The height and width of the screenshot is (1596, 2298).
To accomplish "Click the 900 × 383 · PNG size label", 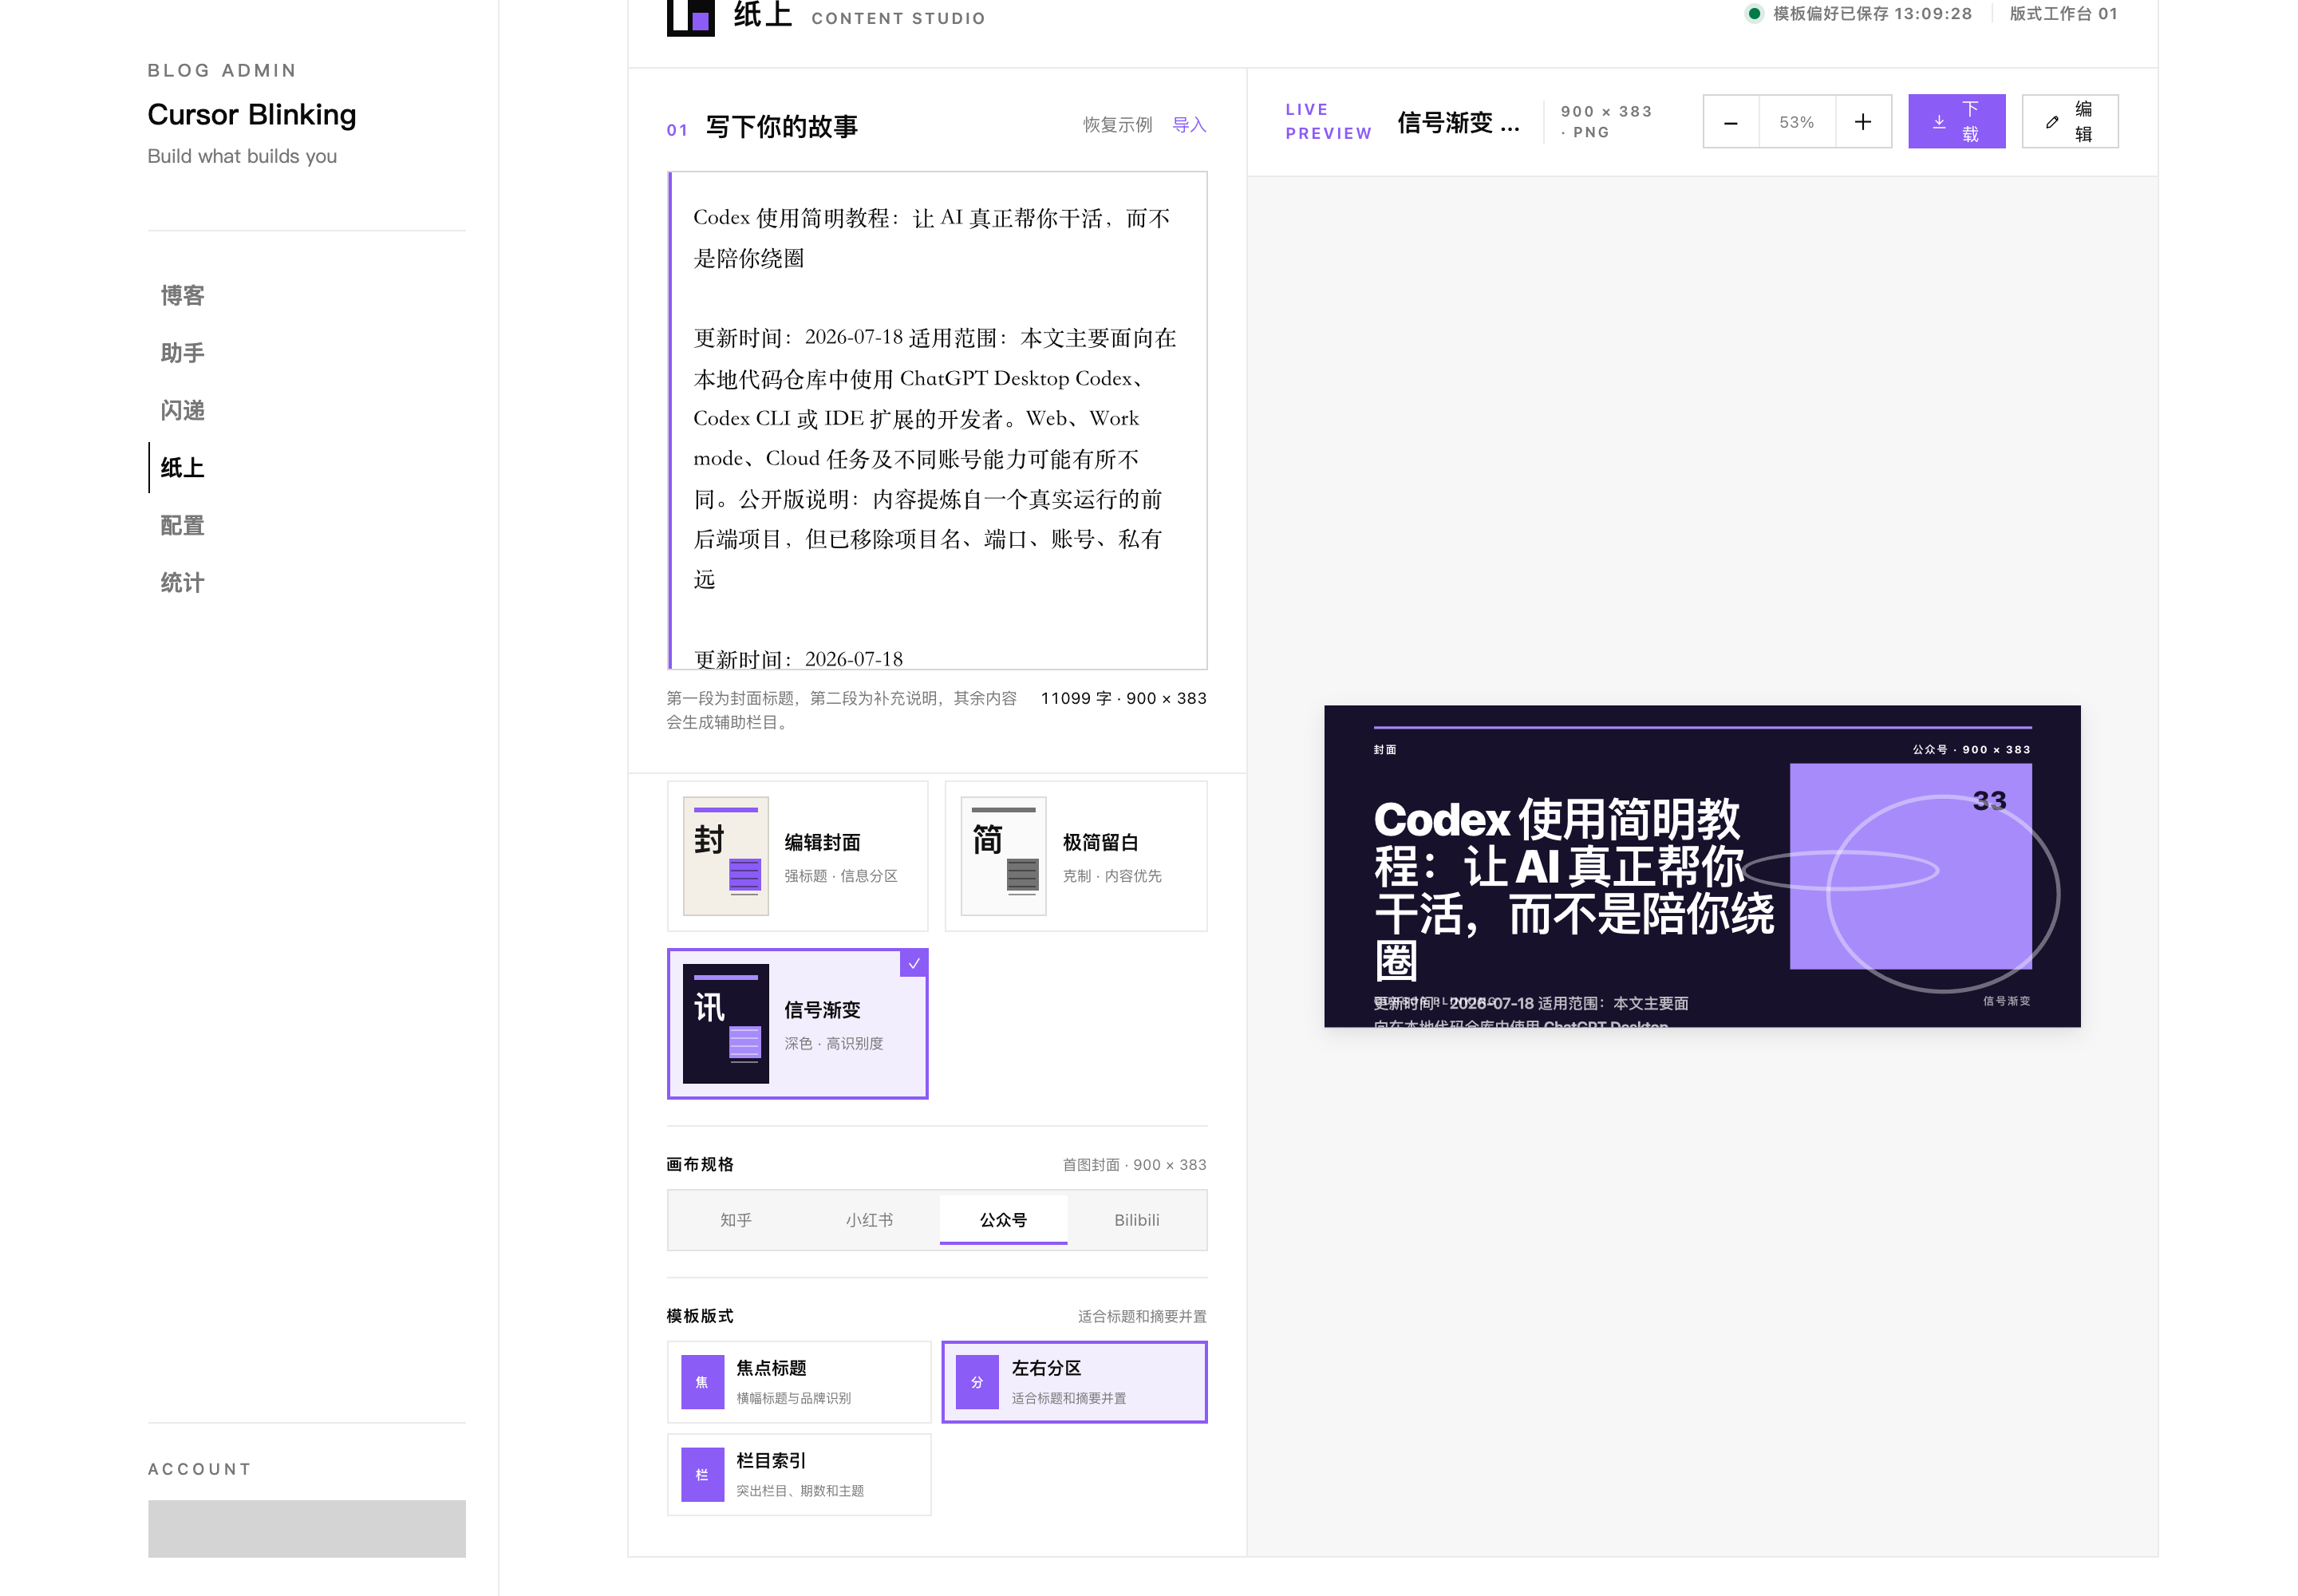I will tap(1606, 122).
